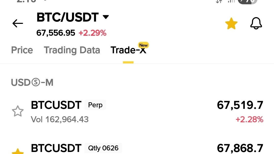Tap the New badge on Trade-X
Viewport: 274px width, 154px height.
click(143, 45)
